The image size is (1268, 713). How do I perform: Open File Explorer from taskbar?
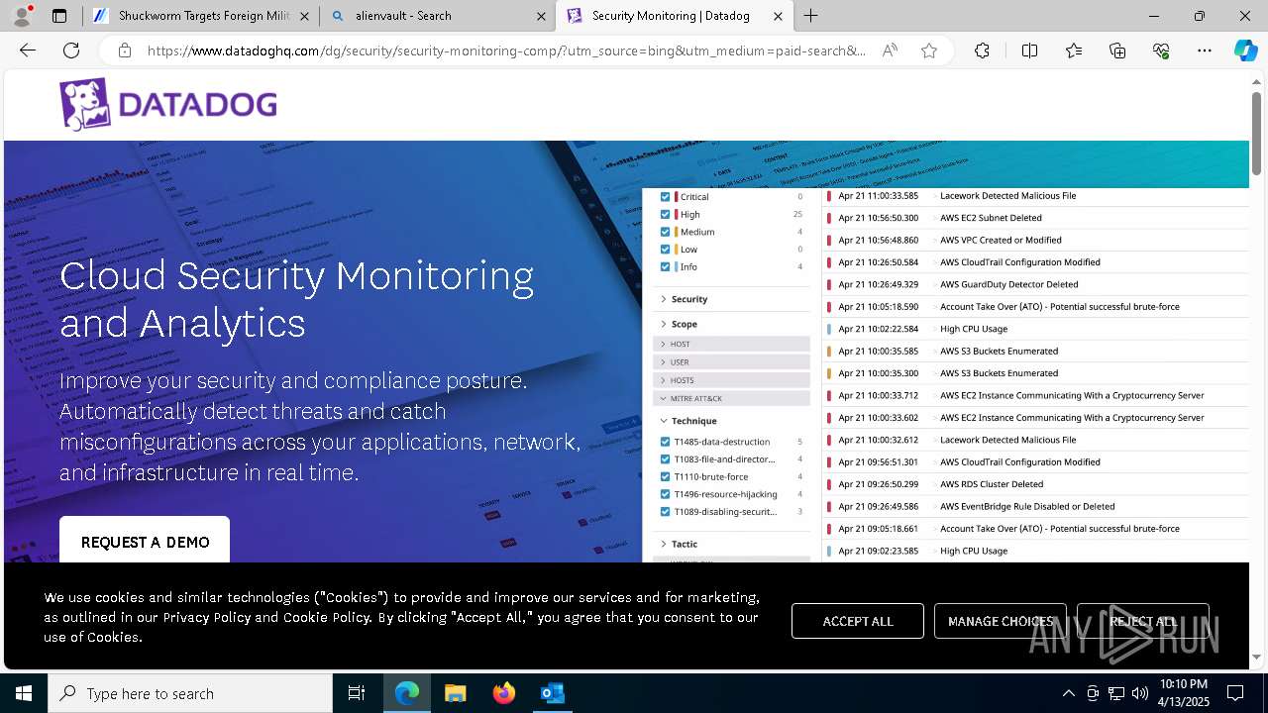[455, 693]
